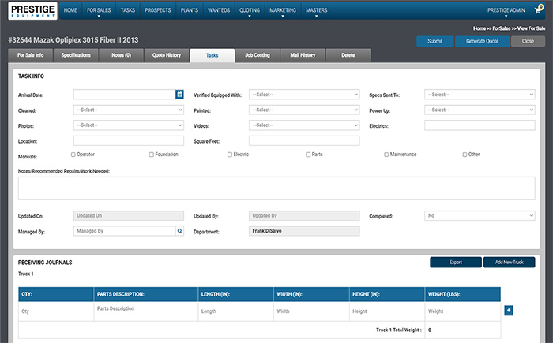The height and width of the screenshot is (343, 553).
Task: Switch to the Job Costing tab
Action: click(x=258, y=55)
